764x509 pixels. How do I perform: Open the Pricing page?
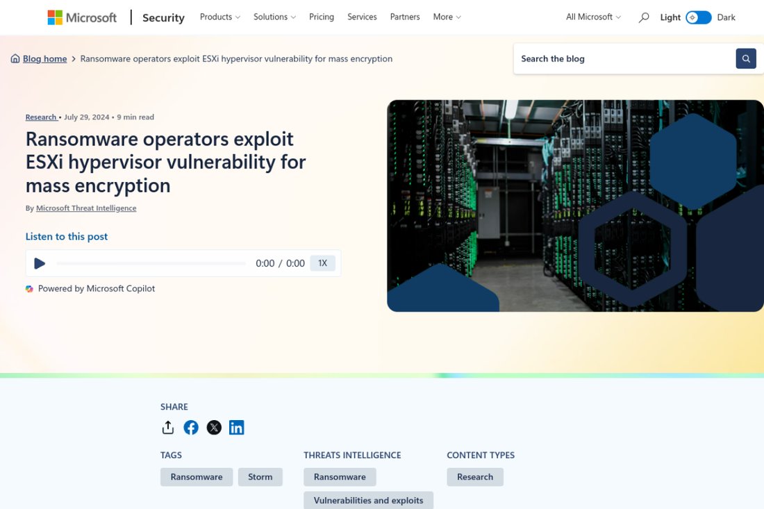point(322,17)
